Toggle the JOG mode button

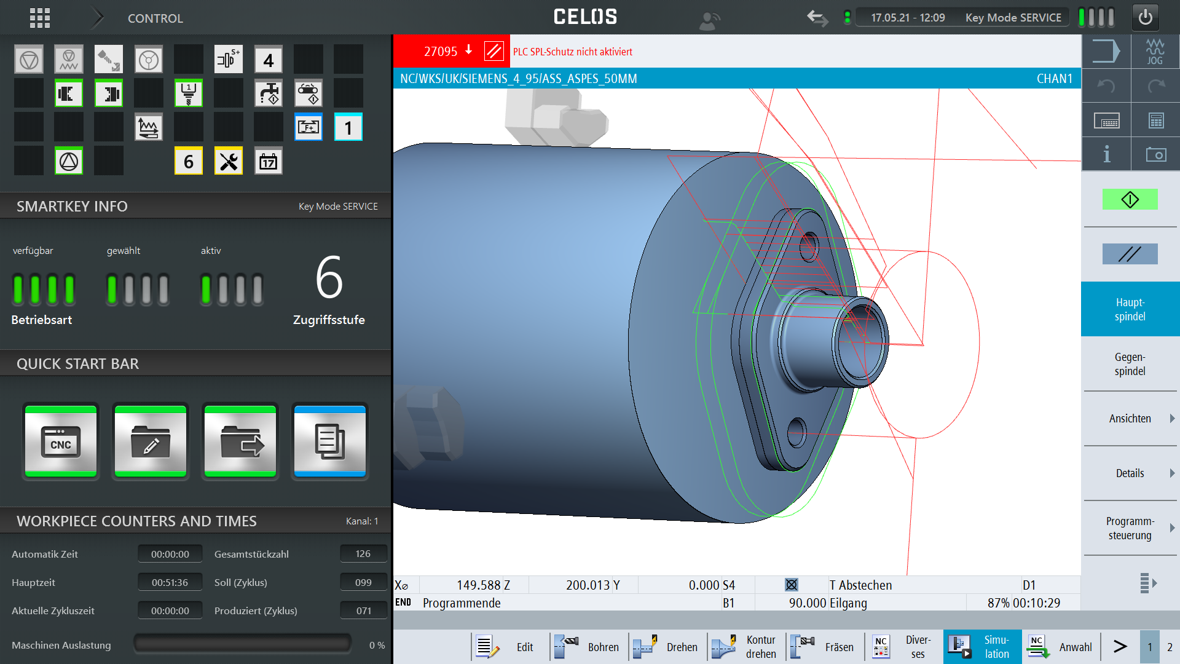click(1155, 52)
